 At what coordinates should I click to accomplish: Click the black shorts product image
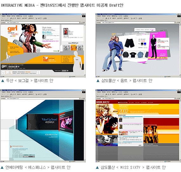coord(130,43)
